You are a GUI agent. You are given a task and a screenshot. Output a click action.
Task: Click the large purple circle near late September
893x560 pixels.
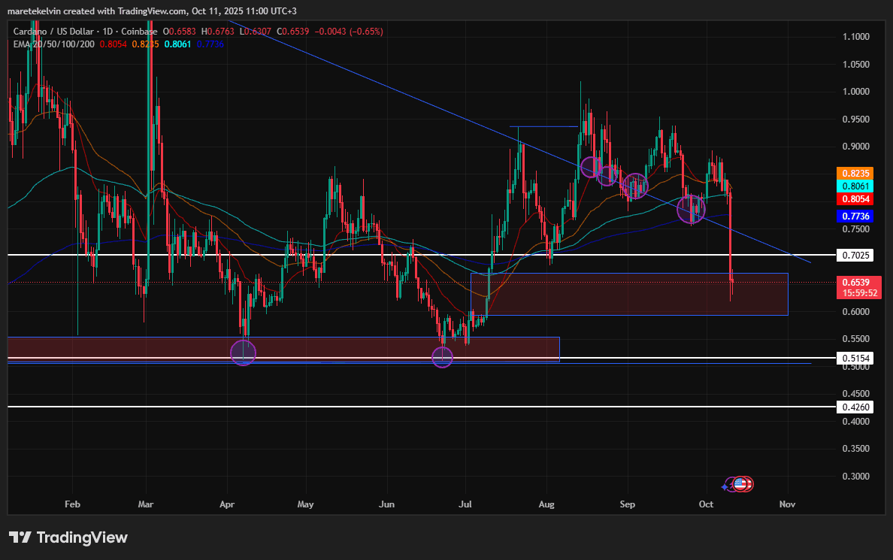click(691, 208)
